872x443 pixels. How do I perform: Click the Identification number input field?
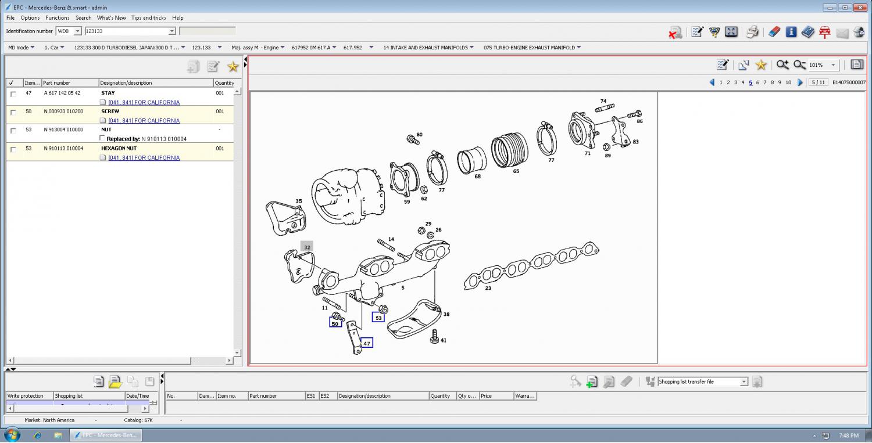tap(127, 31)
